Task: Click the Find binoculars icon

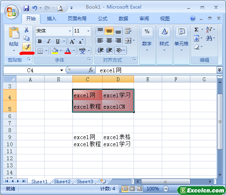Action: (209, 38)
